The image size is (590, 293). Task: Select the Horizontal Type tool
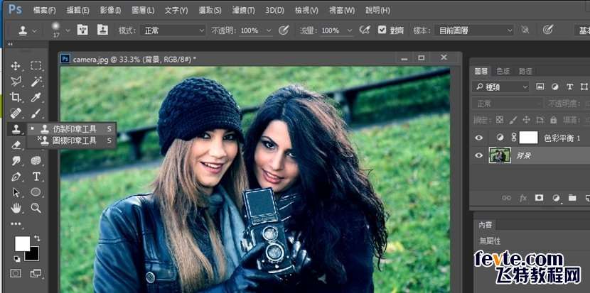click(x=36, y=177)
